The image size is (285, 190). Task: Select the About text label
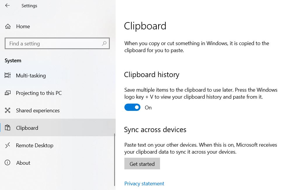click(x=23, y=163)
